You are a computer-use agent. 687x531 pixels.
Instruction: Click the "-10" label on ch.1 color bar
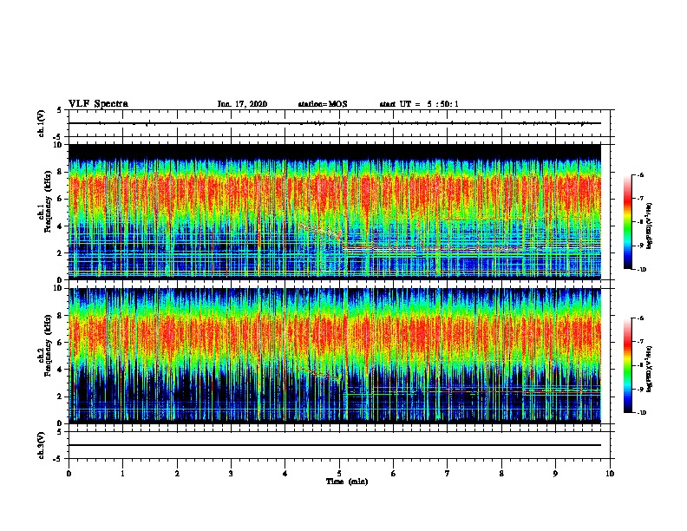[x=642, y=270]
